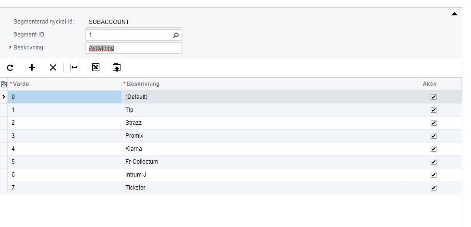Toggle Aktiv checkbox for (Default) row
Screen dimensions: 471x227
[x=434, y=97]
